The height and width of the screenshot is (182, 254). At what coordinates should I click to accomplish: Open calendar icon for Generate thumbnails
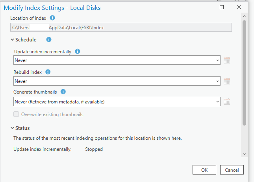click(x=226, y=101)
